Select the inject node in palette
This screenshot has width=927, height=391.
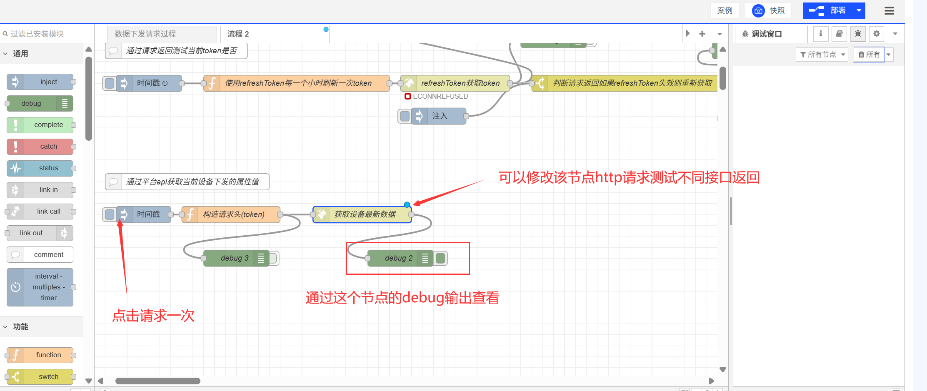[x=40, y=82]
